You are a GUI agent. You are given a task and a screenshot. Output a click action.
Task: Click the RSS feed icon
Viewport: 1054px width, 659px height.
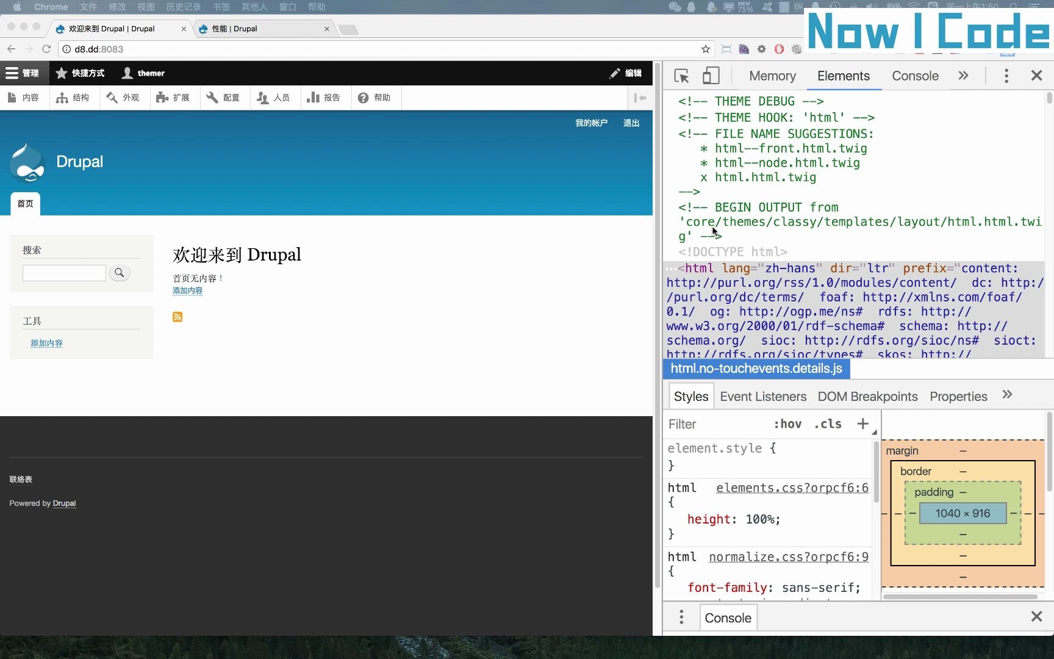[x=177, y=317]
